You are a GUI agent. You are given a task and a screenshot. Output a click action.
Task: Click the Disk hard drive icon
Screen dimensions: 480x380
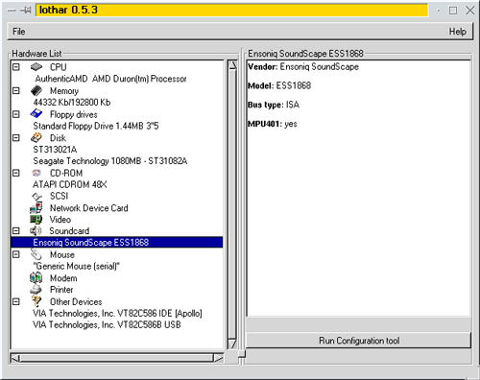point(36,137)
